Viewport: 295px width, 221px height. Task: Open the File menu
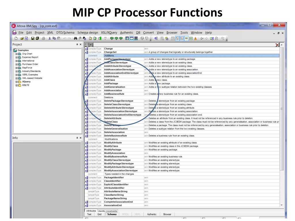tap(21, 33)
